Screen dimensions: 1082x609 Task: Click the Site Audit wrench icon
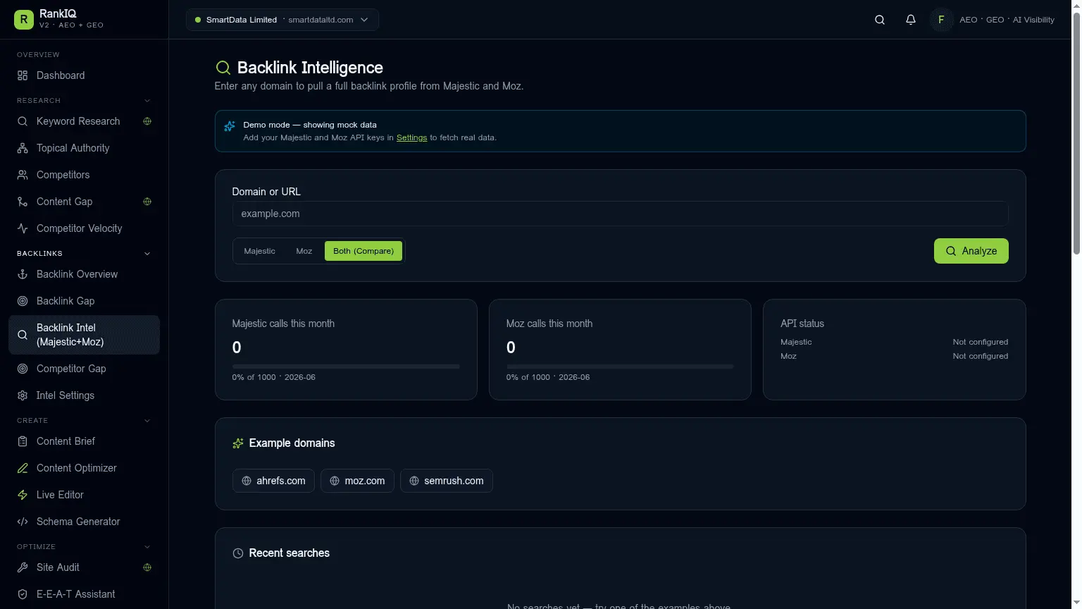tap(23, 567)
